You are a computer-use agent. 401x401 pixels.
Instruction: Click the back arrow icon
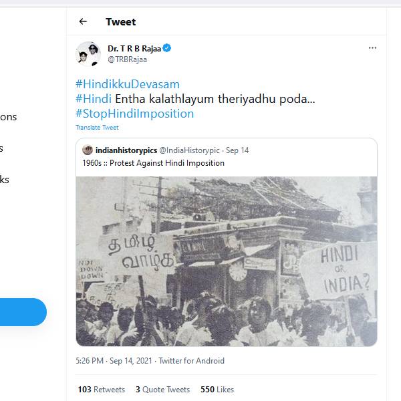point(83,21)
